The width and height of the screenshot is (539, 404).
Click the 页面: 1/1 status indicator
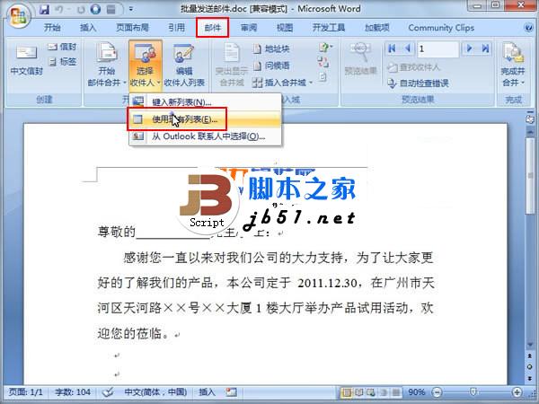coord(25,392)
